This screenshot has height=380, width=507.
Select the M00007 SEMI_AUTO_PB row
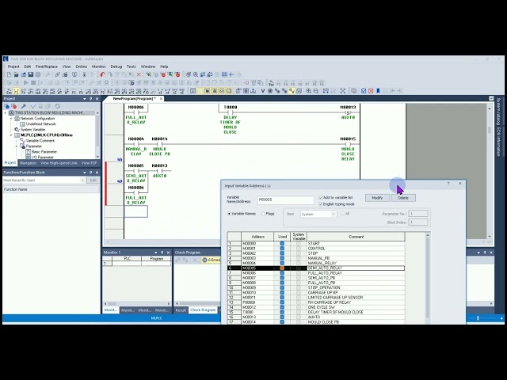[316, 278]
